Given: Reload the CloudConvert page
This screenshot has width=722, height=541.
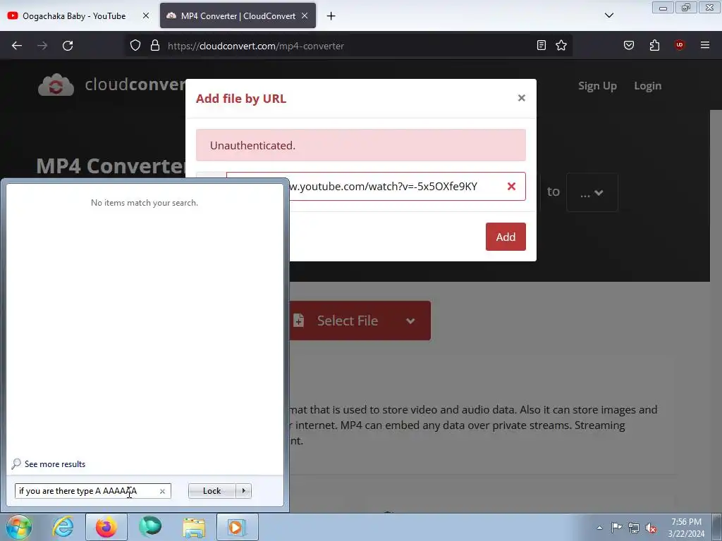Looking at the screenshot, I should pyautogui.click(x=68, y=46).
